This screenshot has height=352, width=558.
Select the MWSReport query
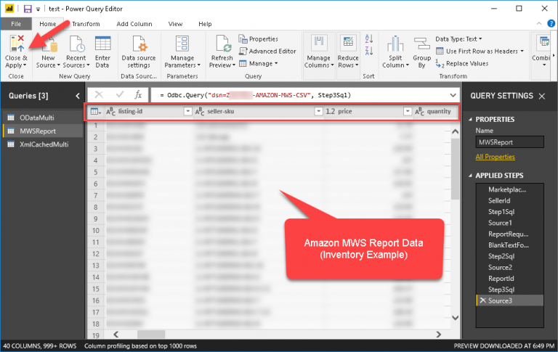click(x=43, y=131)
